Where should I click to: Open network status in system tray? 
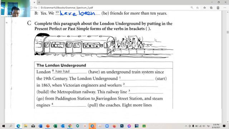[x=200, y=126]
